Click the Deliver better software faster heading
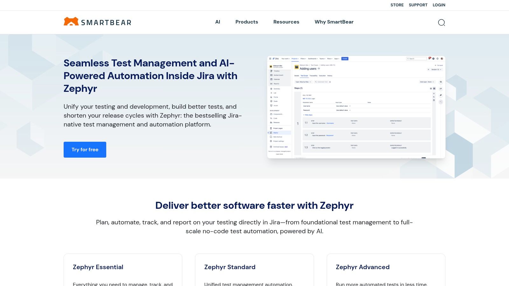509x286 pixels. [254, 206]
